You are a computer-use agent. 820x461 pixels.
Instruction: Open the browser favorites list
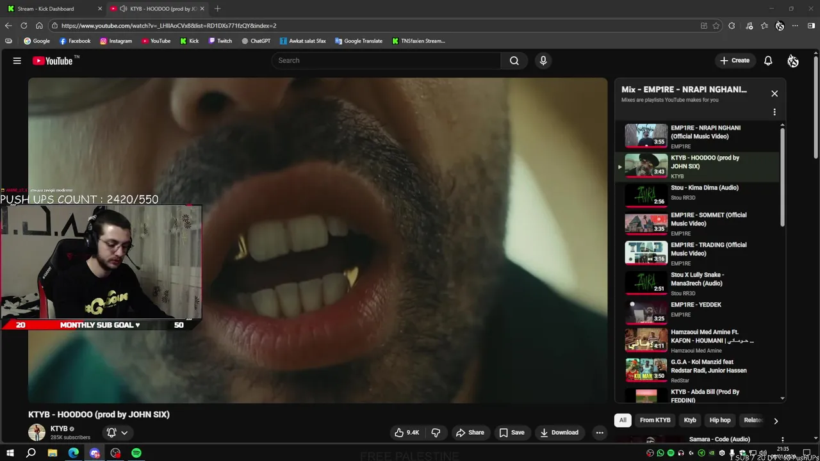(764, 26)
